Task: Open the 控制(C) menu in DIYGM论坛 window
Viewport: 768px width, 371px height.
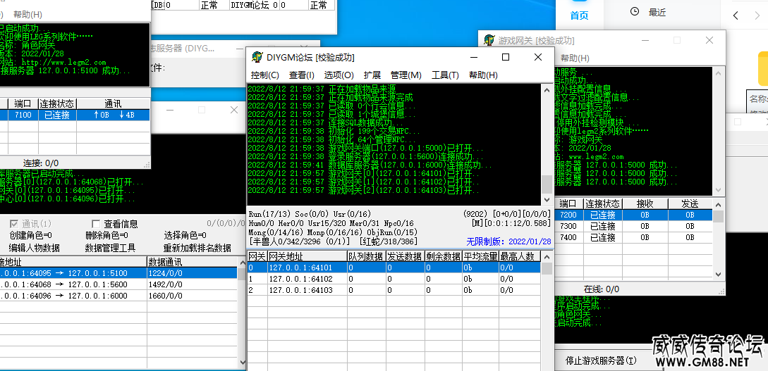Action: click(x=265, y=75)
